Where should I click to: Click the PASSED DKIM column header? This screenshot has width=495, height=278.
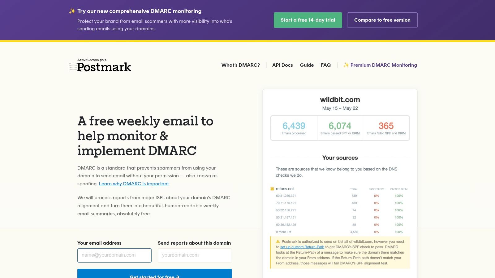coord(399,189)
